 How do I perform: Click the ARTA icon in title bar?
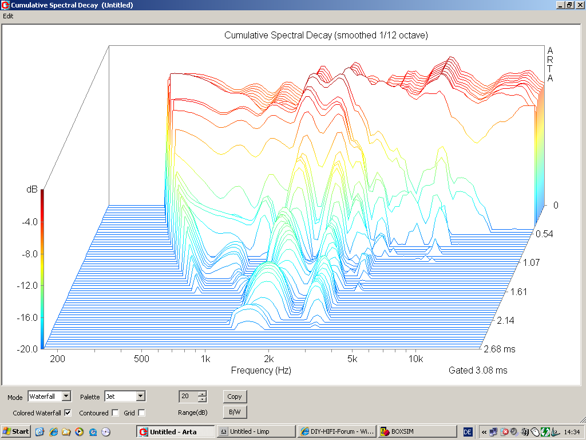click(x=5, y=5)
